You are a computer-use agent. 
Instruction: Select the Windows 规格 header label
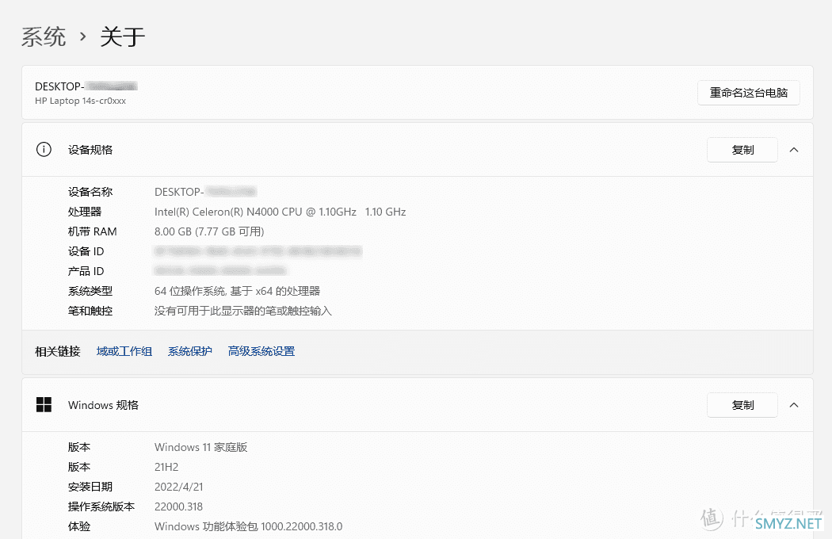click(103, 405)
